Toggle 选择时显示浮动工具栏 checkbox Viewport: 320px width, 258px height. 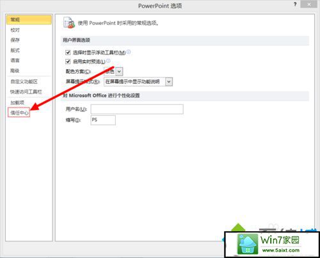(x=68, y=52)
